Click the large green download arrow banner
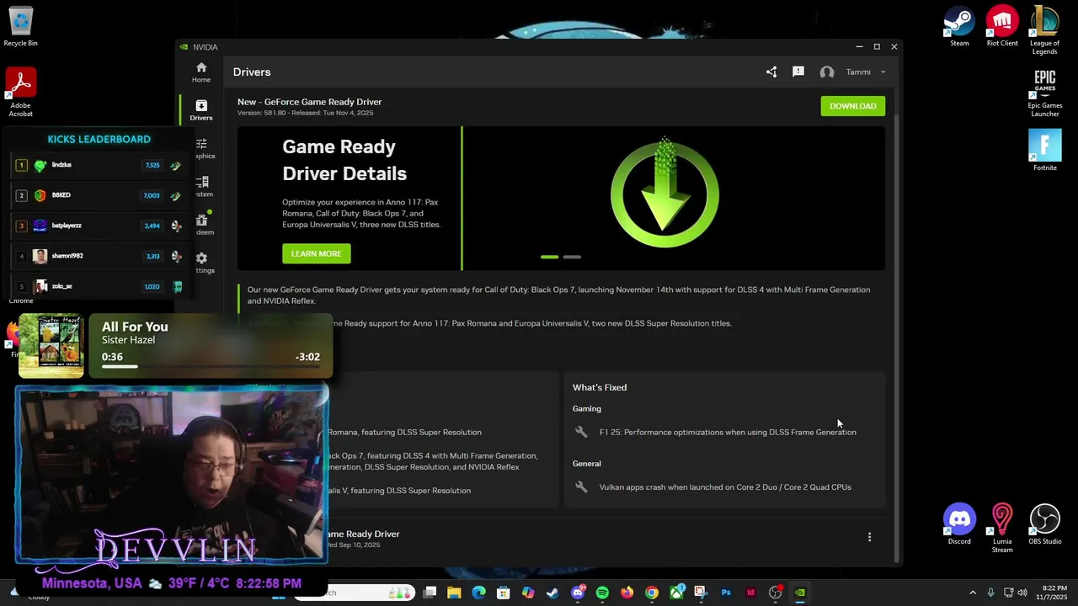The image size is (1078, 606). click(664, 193)
